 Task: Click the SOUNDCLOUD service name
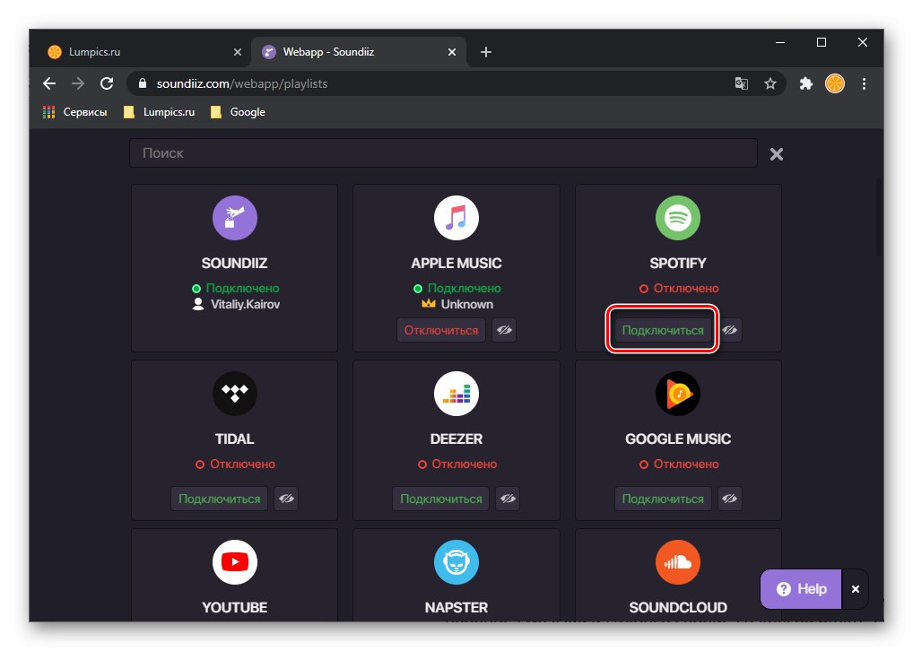678,607
